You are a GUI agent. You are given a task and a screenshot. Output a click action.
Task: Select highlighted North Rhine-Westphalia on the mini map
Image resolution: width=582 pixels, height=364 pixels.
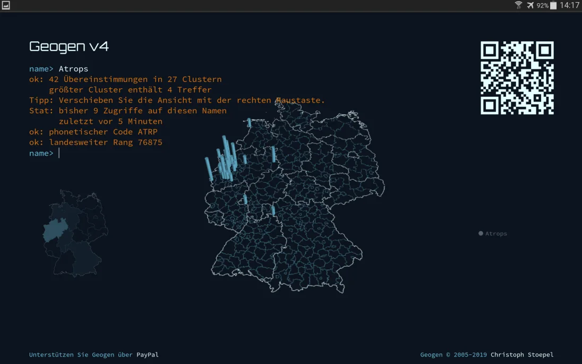(55, 229)
